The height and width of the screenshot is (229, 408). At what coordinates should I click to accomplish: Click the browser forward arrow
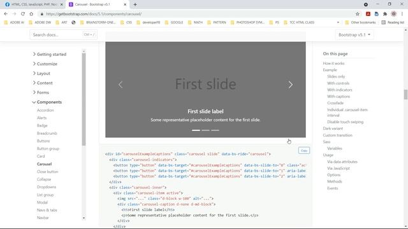click(x=14, y=14)
